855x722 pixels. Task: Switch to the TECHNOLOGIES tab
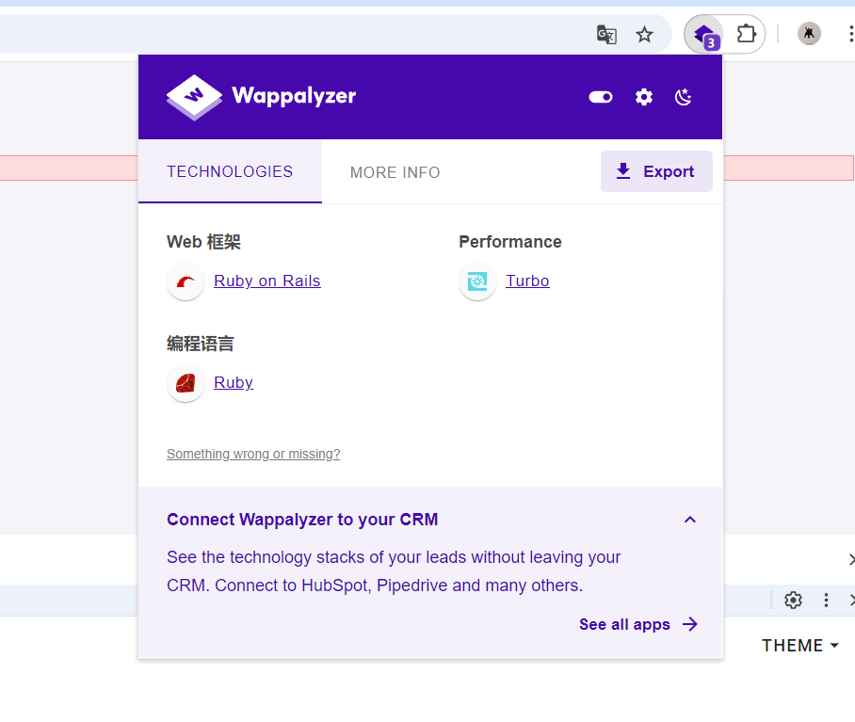[230, 171]
